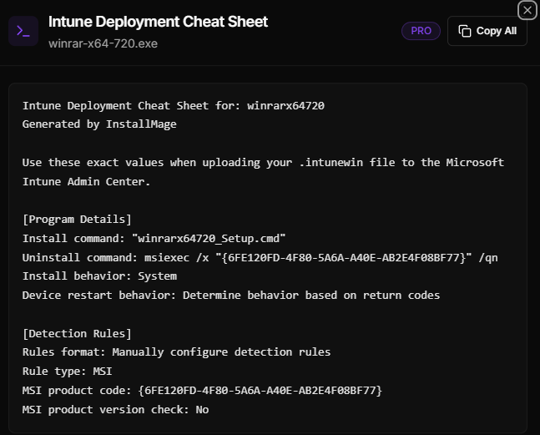The height and width of the screenshot is (435, 540).
Task: Click the 'Use these exact values' paragraph
Action: (x=263, y=172)
